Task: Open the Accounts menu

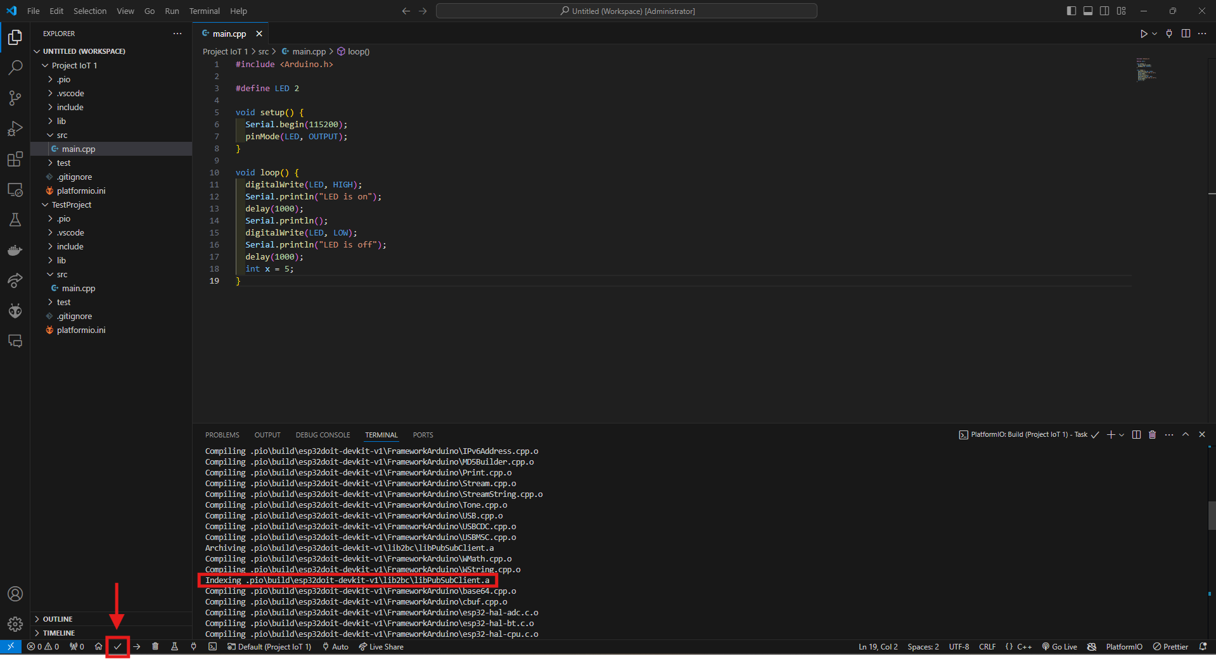Action: [15, 594]
